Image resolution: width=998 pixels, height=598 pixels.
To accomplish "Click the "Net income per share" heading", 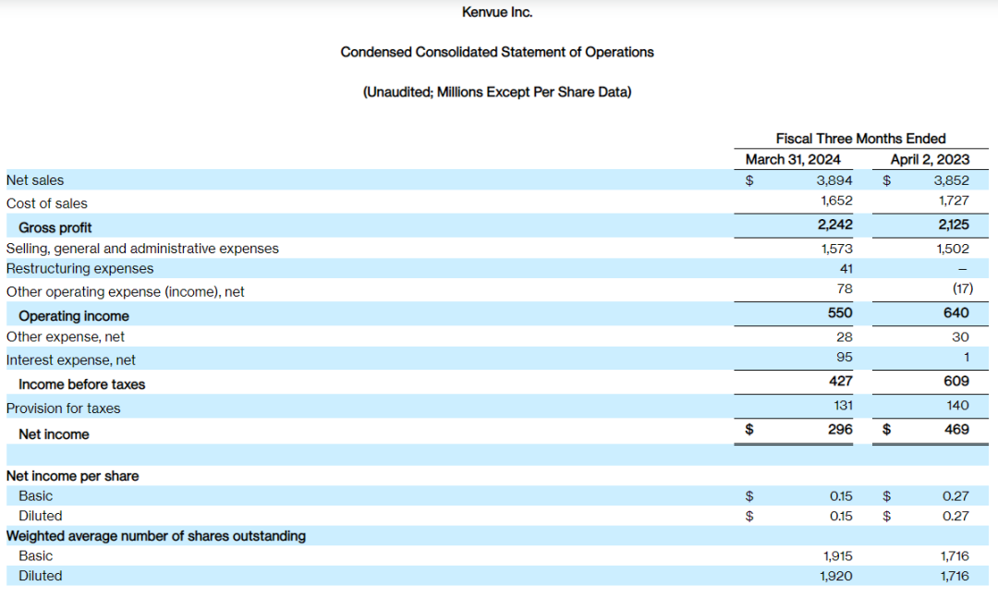I will 73,476.
